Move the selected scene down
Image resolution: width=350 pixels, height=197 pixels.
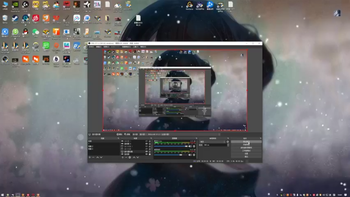101,158
